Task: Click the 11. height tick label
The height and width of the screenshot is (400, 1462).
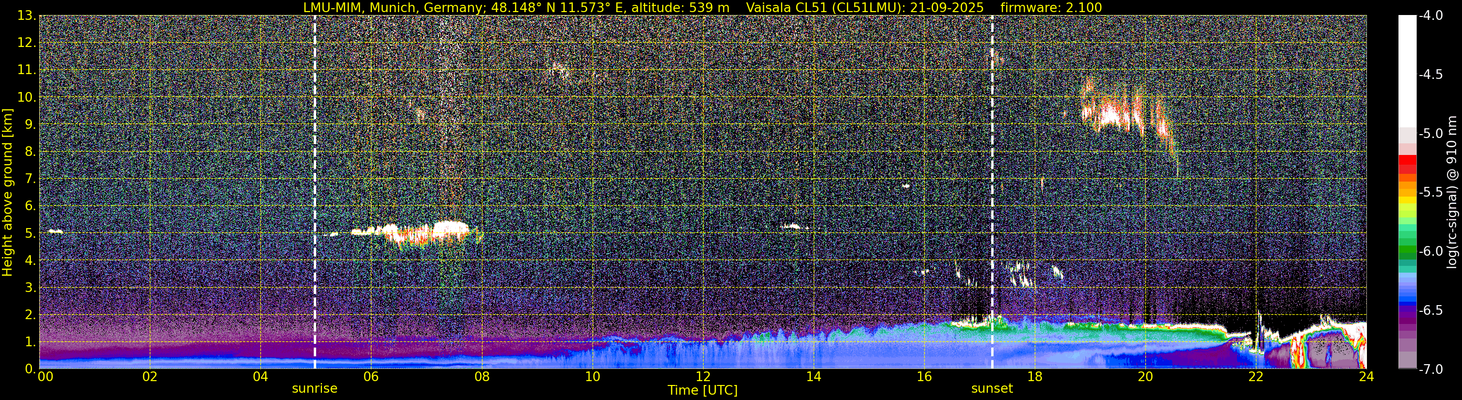Action: (x=27, y=70)
